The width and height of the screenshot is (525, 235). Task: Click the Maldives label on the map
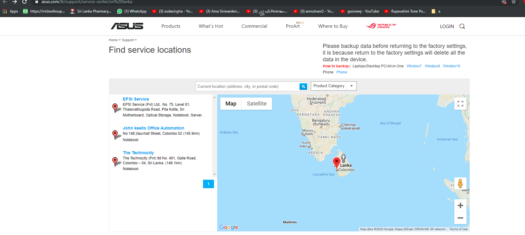pos(290,222)
